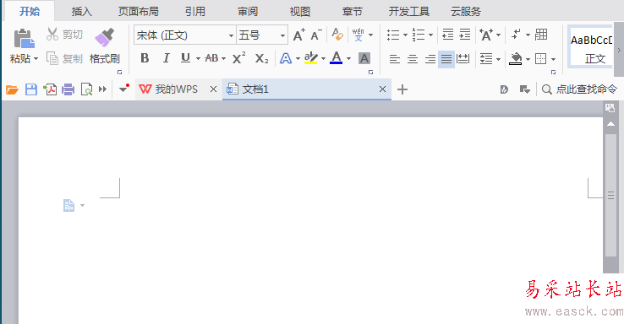Toggle Bold formatting

(x=145, y=58)
